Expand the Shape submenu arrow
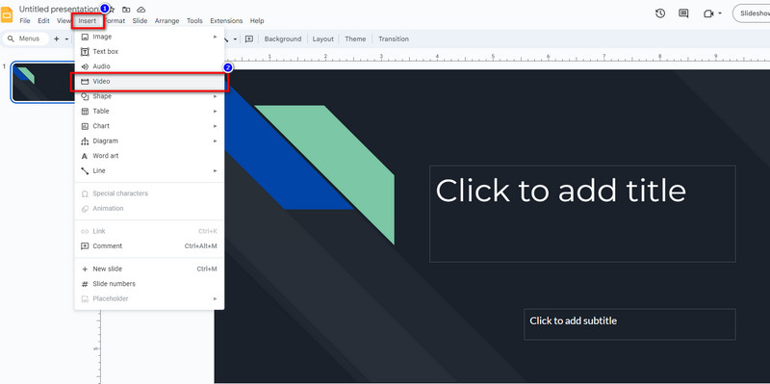The height and width of the screenshot is (384, 770). click(x=215, y=96)
